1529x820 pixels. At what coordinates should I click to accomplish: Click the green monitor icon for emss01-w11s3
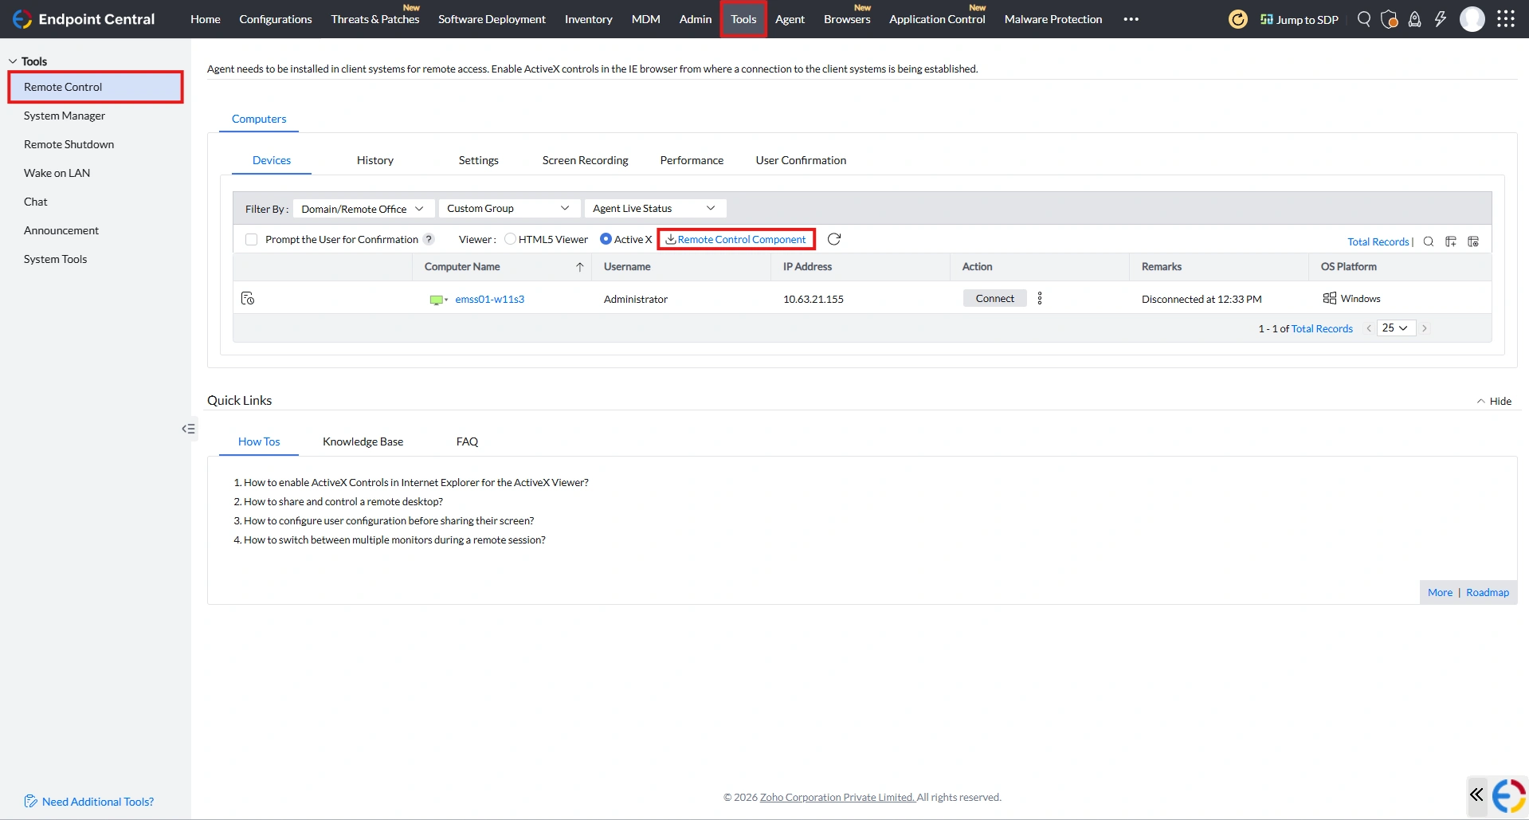(437, 300)
